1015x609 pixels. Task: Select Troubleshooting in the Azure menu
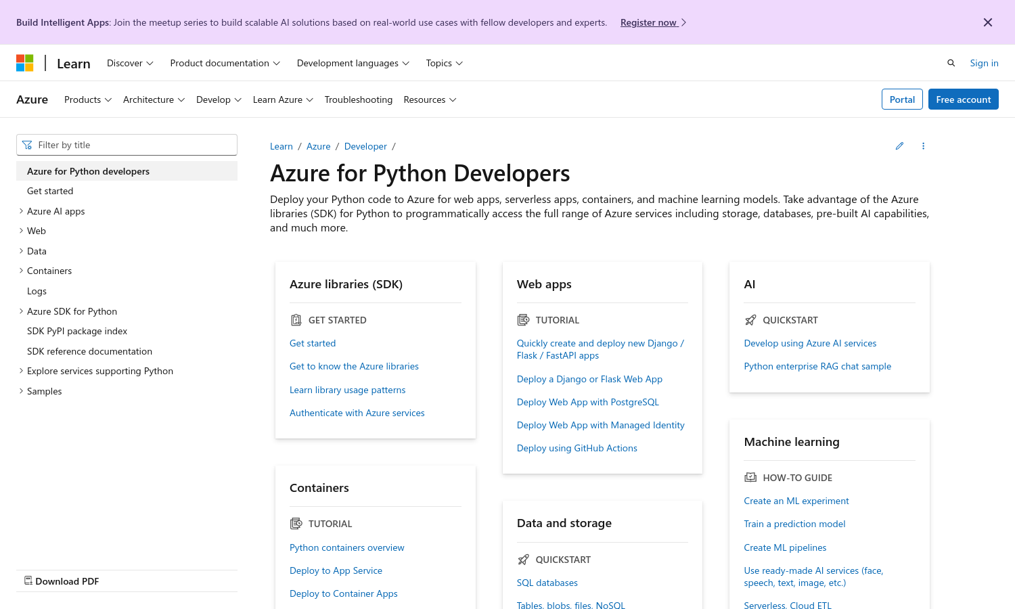pyautogui.click(x=358, y=99)
